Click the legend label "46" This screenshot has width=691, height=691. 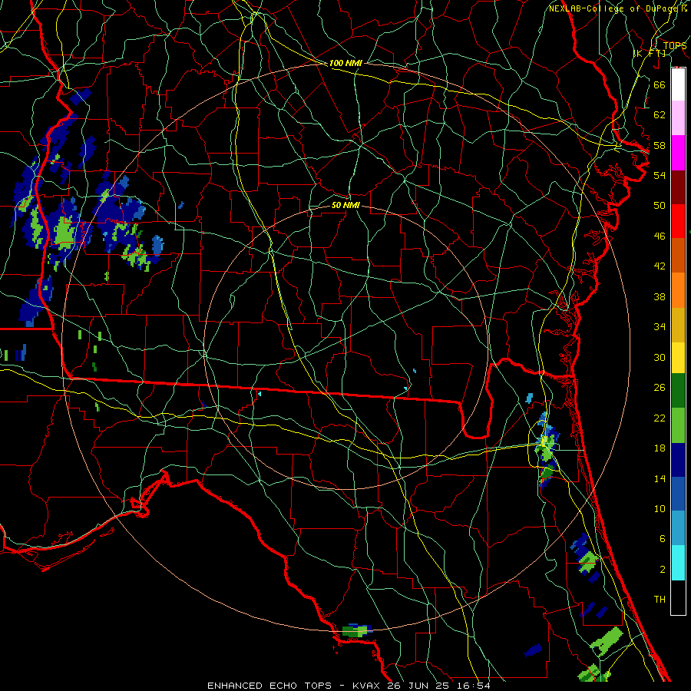point(660,236)
